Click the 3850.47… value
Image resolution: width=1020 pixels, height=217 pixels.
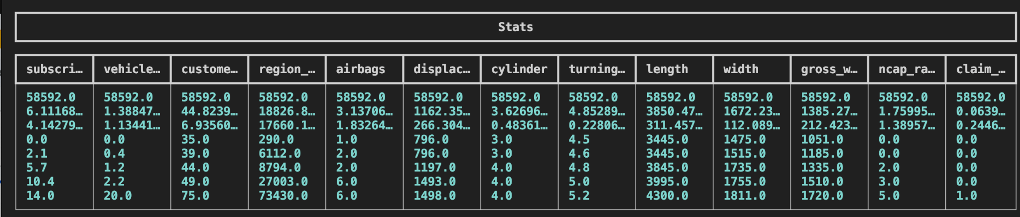[x=674, y=112]
